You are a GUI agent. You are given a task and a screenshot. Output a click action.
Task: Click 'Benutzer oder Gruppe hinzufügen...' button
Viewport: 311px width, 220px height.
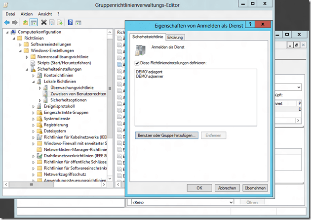coord(167,135)
